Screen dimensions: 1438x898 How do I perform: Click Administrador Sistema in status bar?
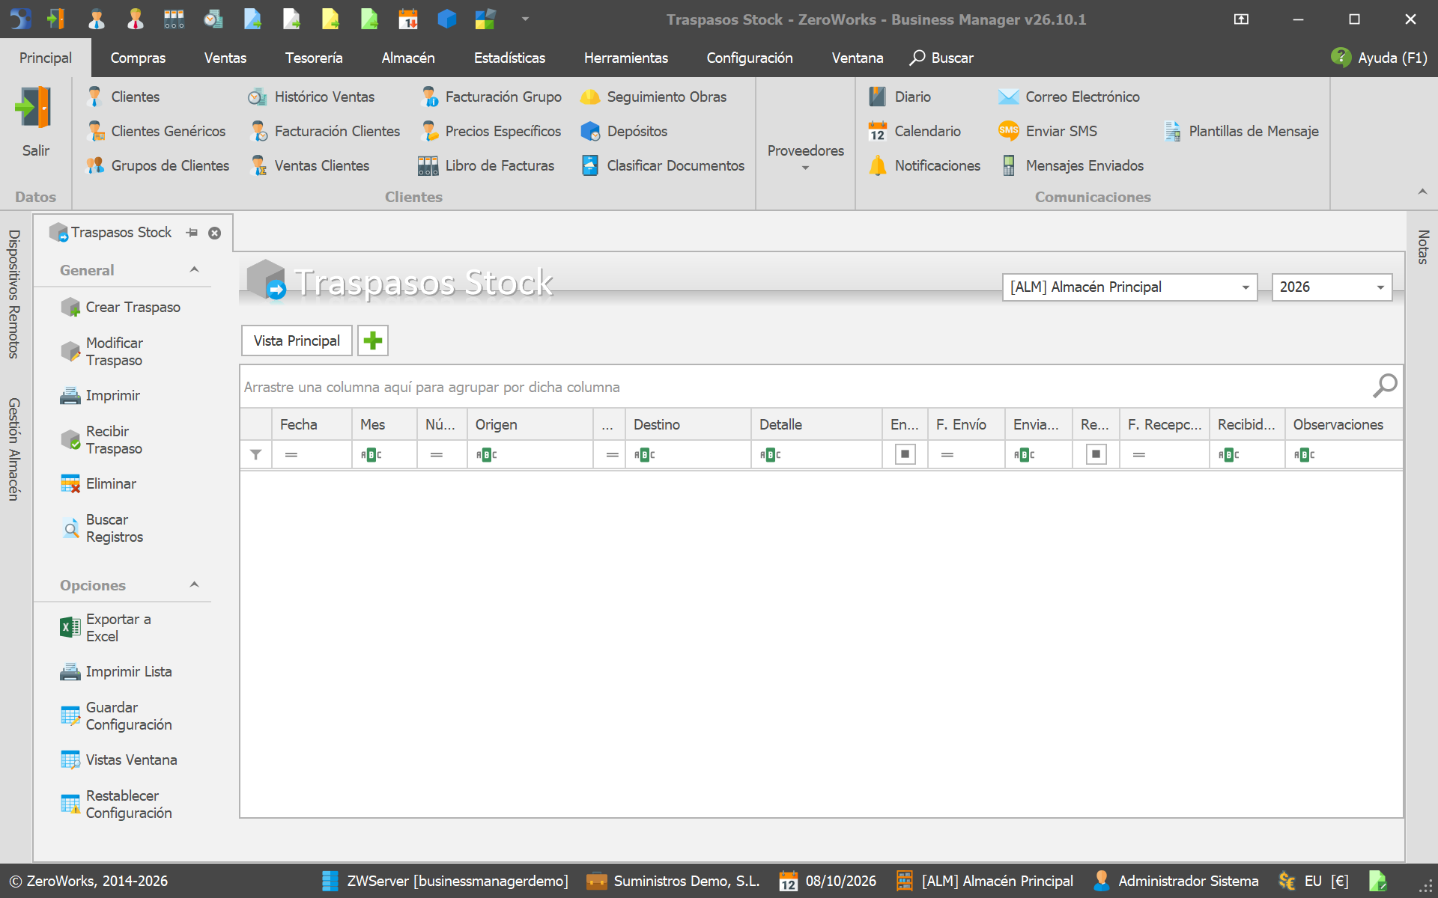coord(1176,881)
